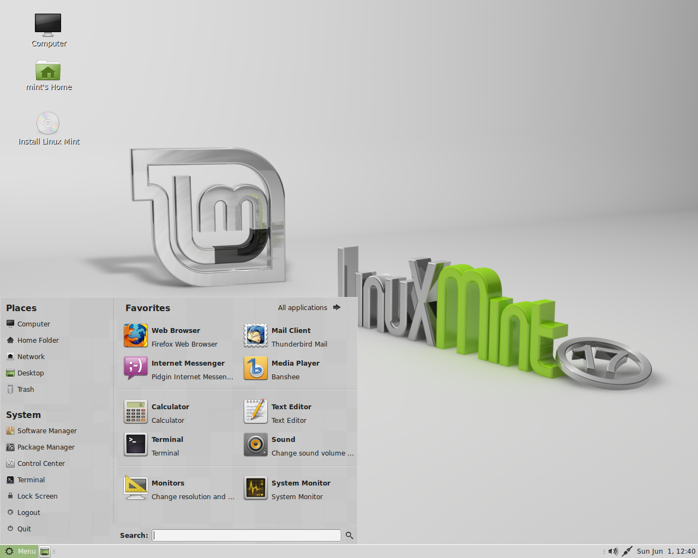The width and height of the screenshot is (698, 558).
Task: Click the Computer desktop icon
Action: coord(49,30)
